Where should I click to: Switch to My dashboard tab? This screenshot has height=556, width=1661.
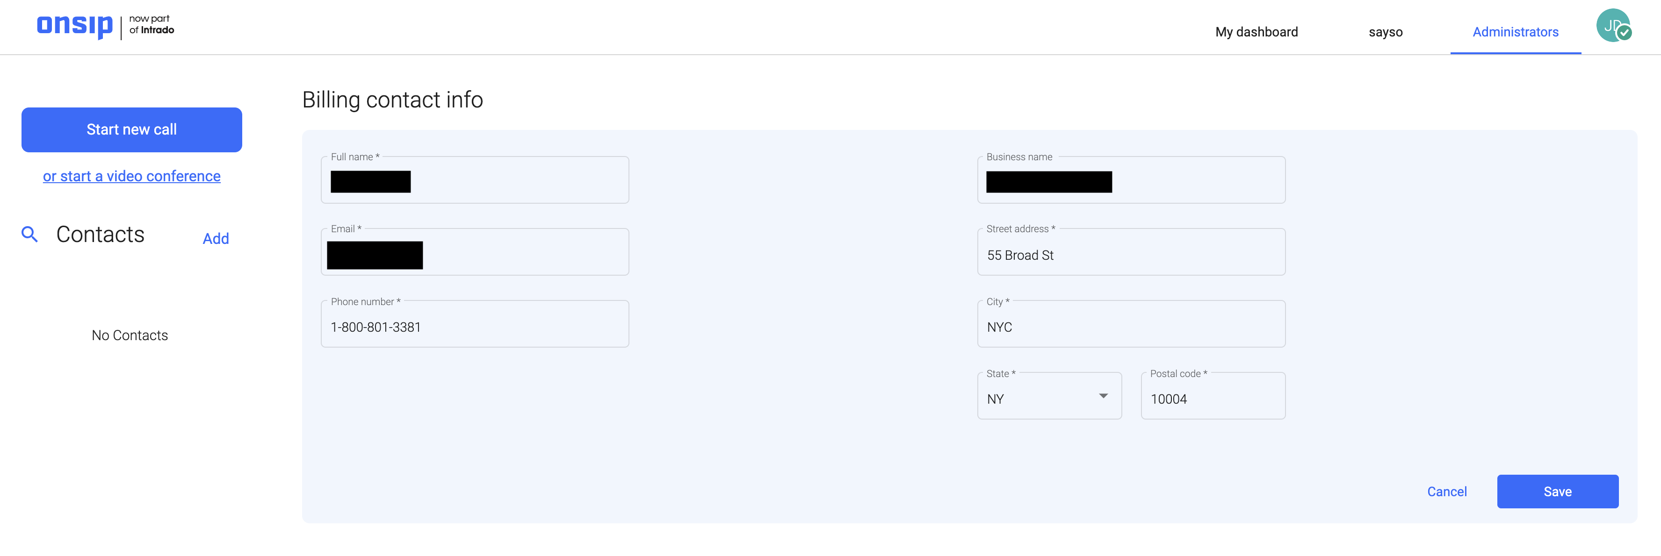[1257, 32]
